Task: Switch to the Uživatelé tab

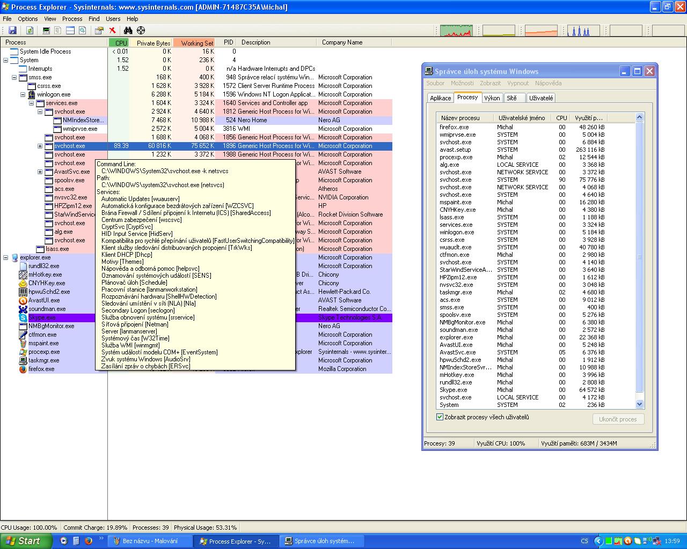Action: click(541, 98)
